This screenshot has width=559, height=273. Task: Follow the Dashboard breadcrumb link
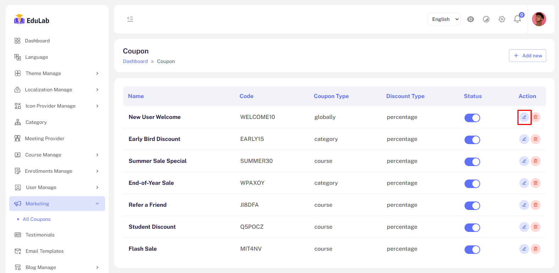point(135,61)
